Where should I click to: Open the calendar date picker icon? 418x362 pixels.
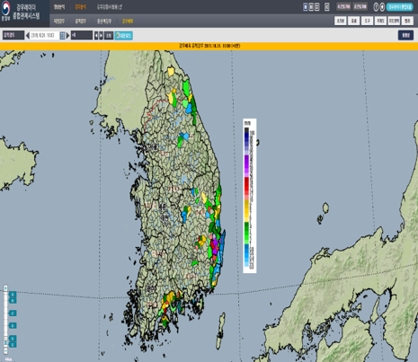(62, 35)
